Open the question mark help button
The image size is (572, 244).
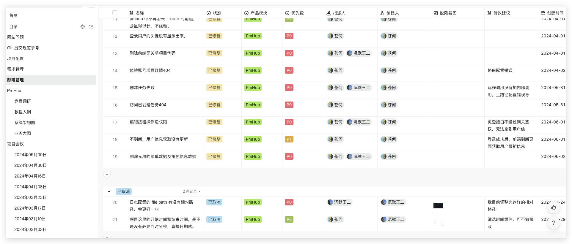(554, 223)
